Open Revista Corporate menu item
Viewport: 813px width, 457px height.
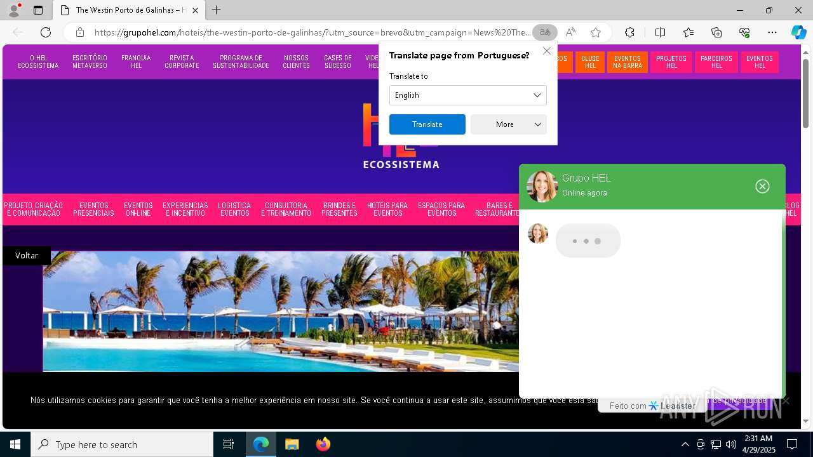(x=182, y=62)
